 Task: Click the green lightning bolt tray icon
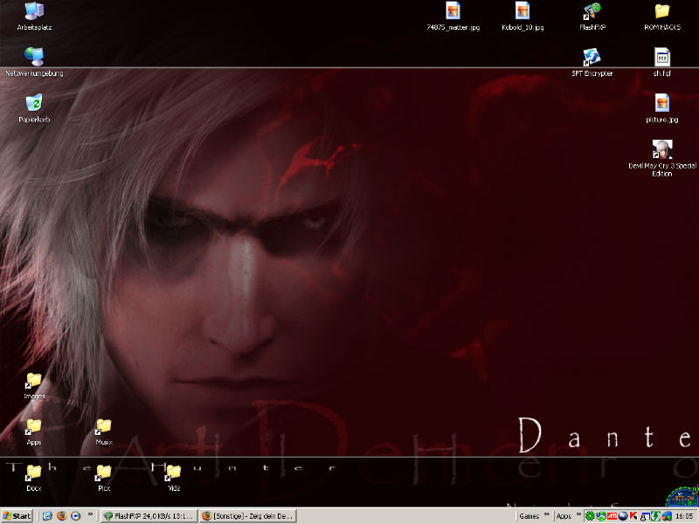(655, 516)
